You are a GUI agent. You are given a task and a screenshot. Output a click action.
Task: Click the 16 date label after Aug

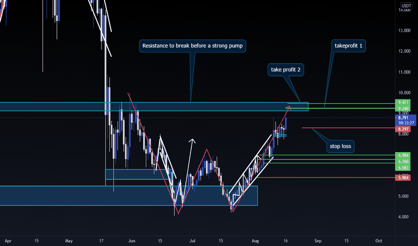(x=286, y=241)
